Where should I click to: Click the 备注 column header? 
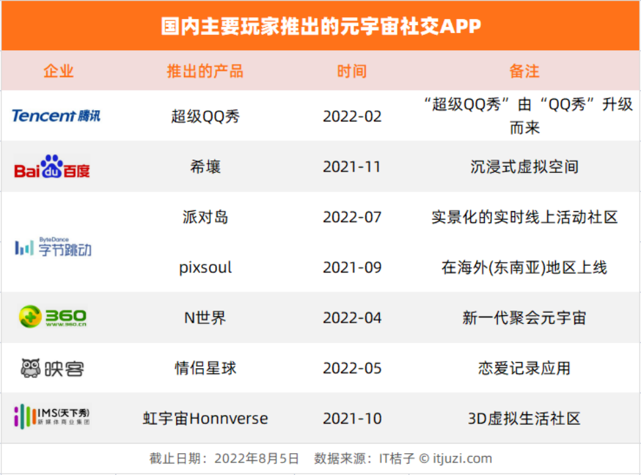[524, 71]
